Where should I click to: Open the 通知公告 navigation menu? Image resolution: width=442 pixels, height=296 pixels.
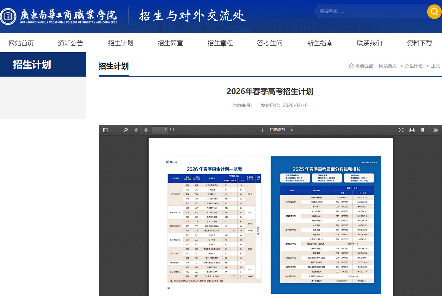point(70,43)
